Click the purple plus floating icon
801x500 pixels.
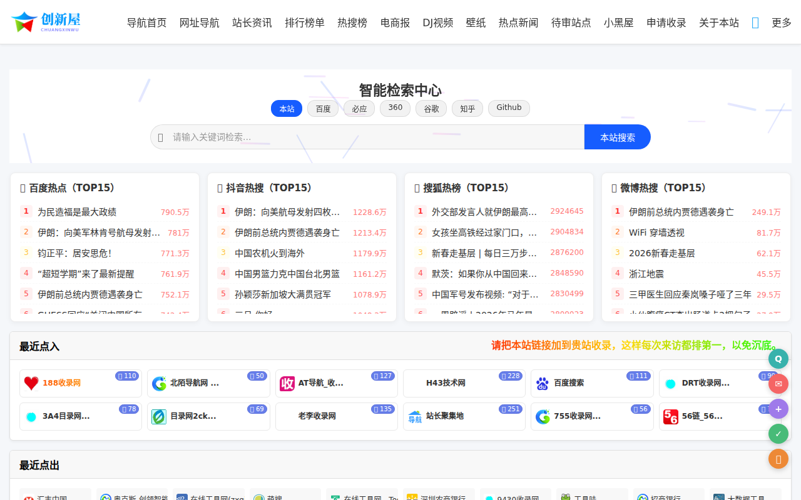pos(778,408)
